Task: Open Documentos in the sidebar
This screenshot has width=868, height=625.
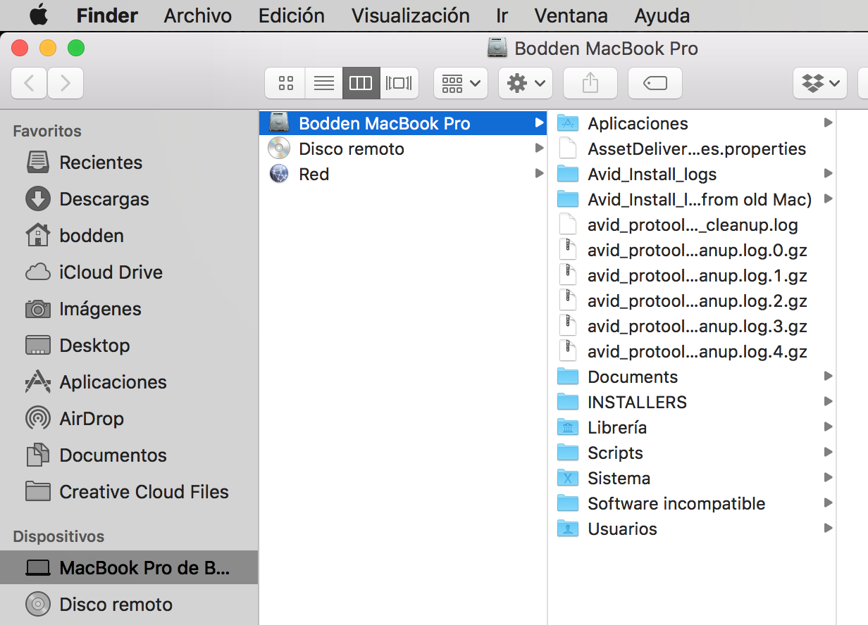Action: pyautogui.click(x=129, y=455)
